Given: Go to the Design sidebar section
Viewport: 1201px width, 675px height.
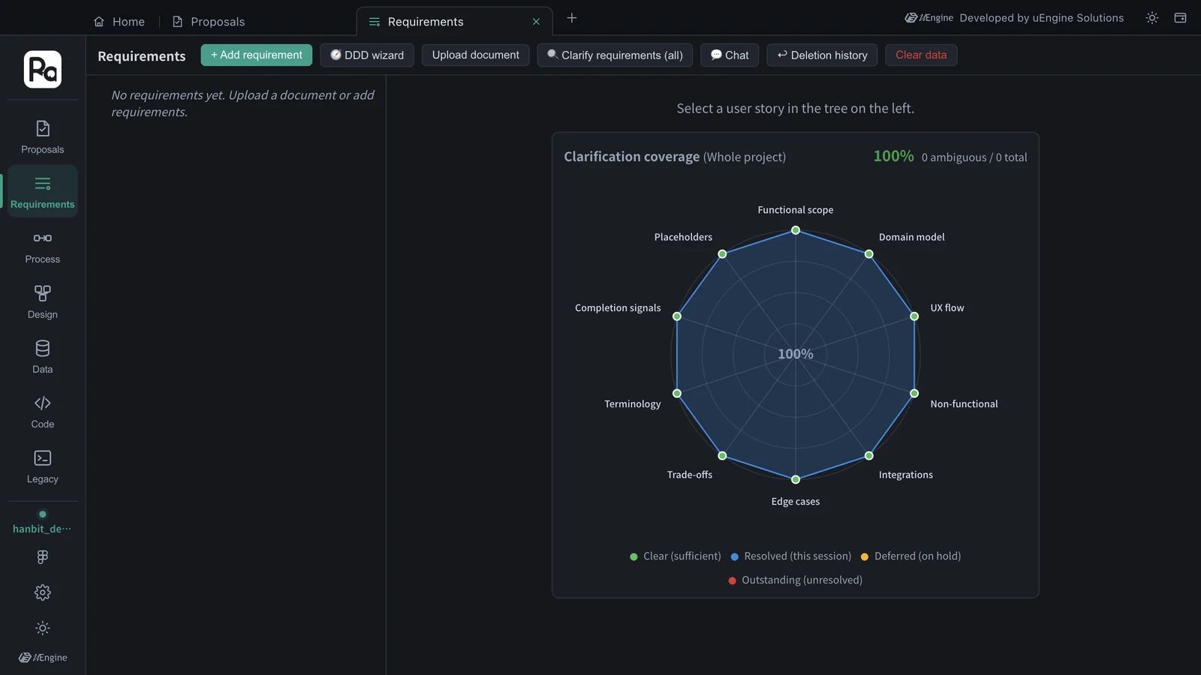Looking at the screenshot, I should point(43,302).
